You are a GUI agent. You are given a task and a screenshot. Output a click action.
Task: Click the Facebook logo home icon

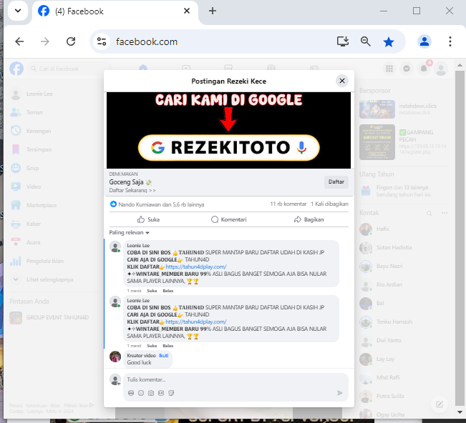coord(16,69)
